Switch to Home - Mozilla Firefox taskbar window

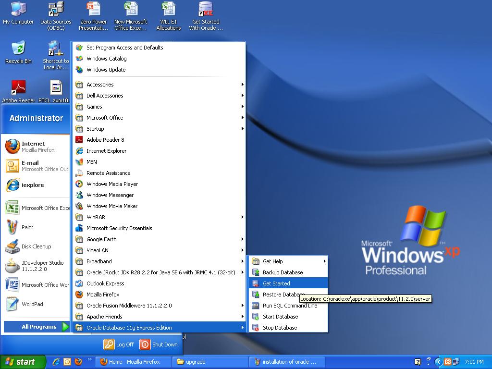[134, 362]
